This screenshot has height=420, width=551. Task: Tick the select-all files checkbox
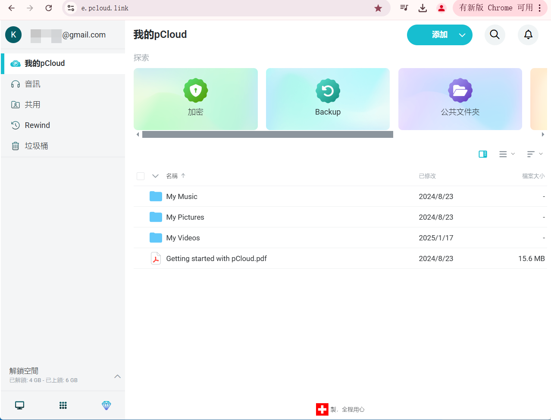pos(141,176)
